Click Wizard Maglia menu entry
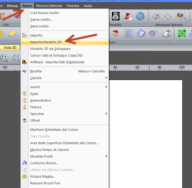Screen dimensions: 192x188 pos(43,176)
